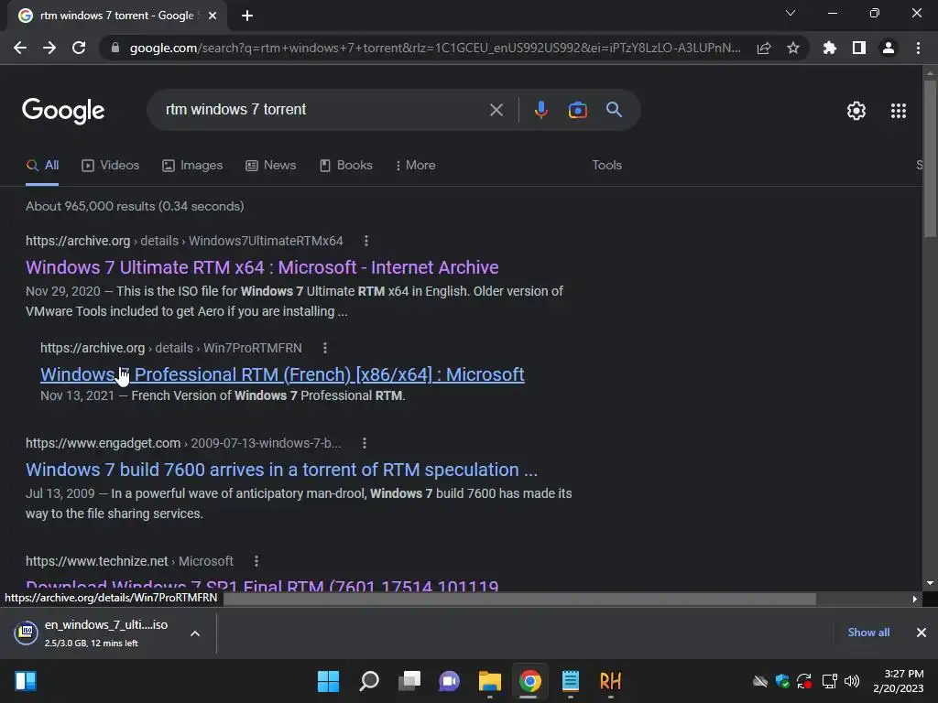Open options dots for technize.net result

coord(256,561)
